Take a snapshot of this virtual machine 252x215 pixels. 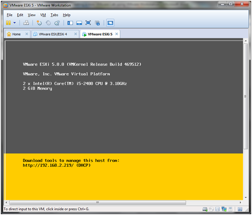[39, 23]
